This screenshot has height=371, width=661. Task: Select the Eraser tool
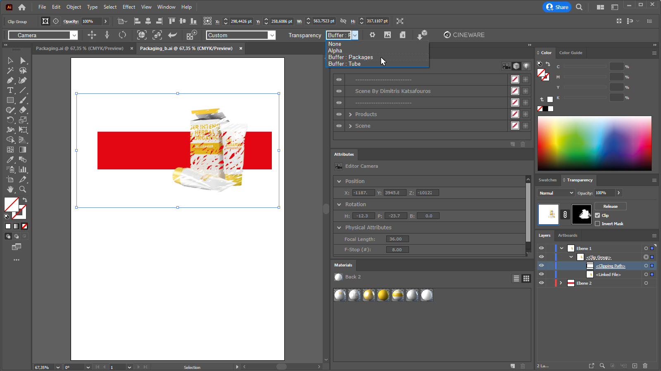[x=23, y=110]
